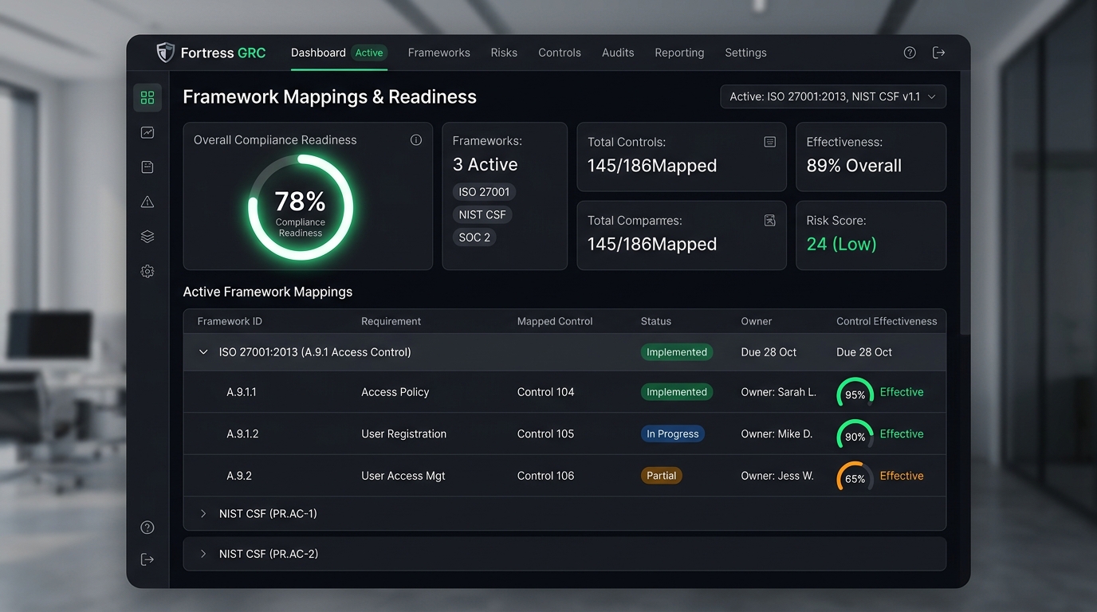Open the Audits tab
The image size is (1097, 612).
tap(618, 53)
